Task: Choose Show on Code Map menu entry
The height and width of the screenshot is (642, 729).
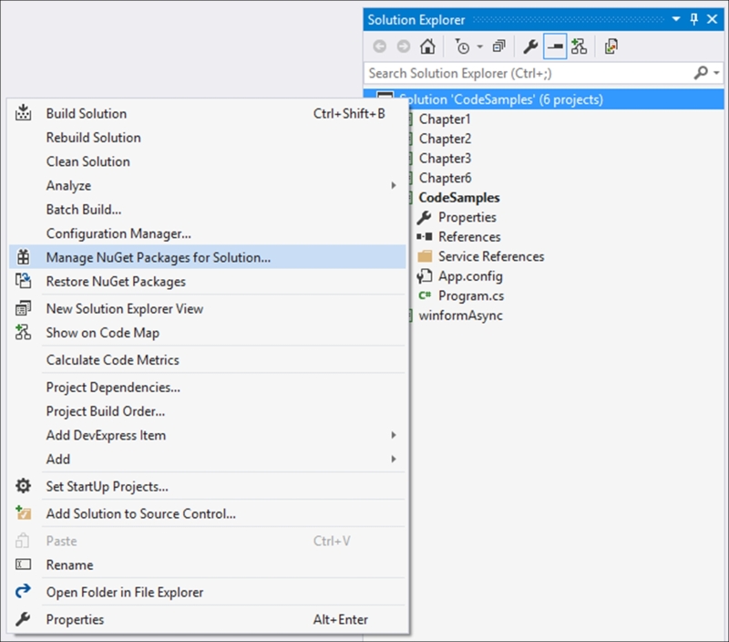Action: point(208,333)
